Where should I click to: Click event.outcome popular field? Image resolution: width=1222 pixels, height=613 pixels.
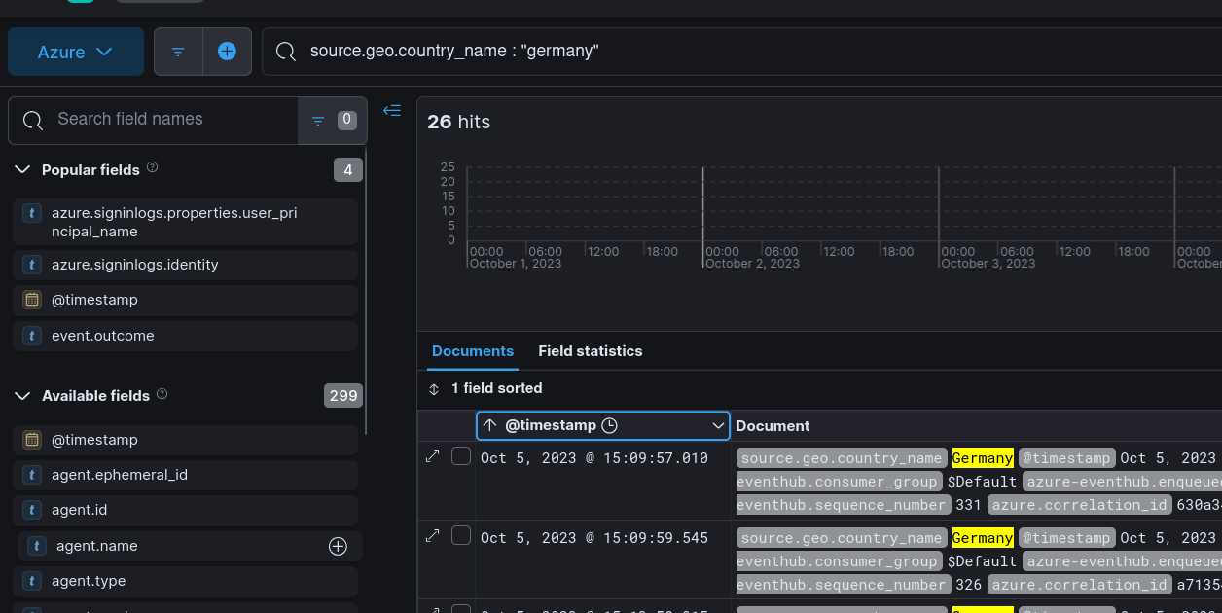point(103,336)
